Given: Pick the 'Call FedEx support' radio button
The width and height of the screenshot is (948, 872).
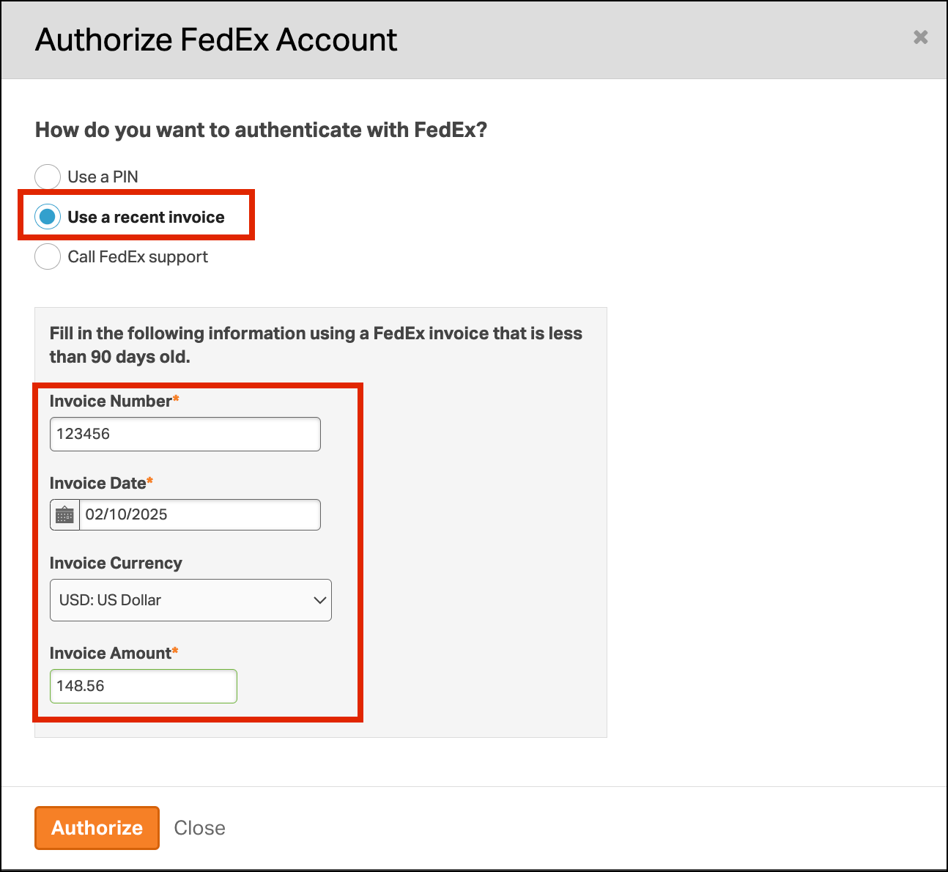Looking at the screenshot, I should click(x=48, y=256).
